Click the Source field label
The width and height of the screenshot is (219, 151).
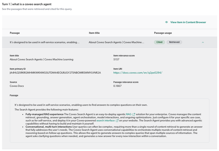coord(13,82)
